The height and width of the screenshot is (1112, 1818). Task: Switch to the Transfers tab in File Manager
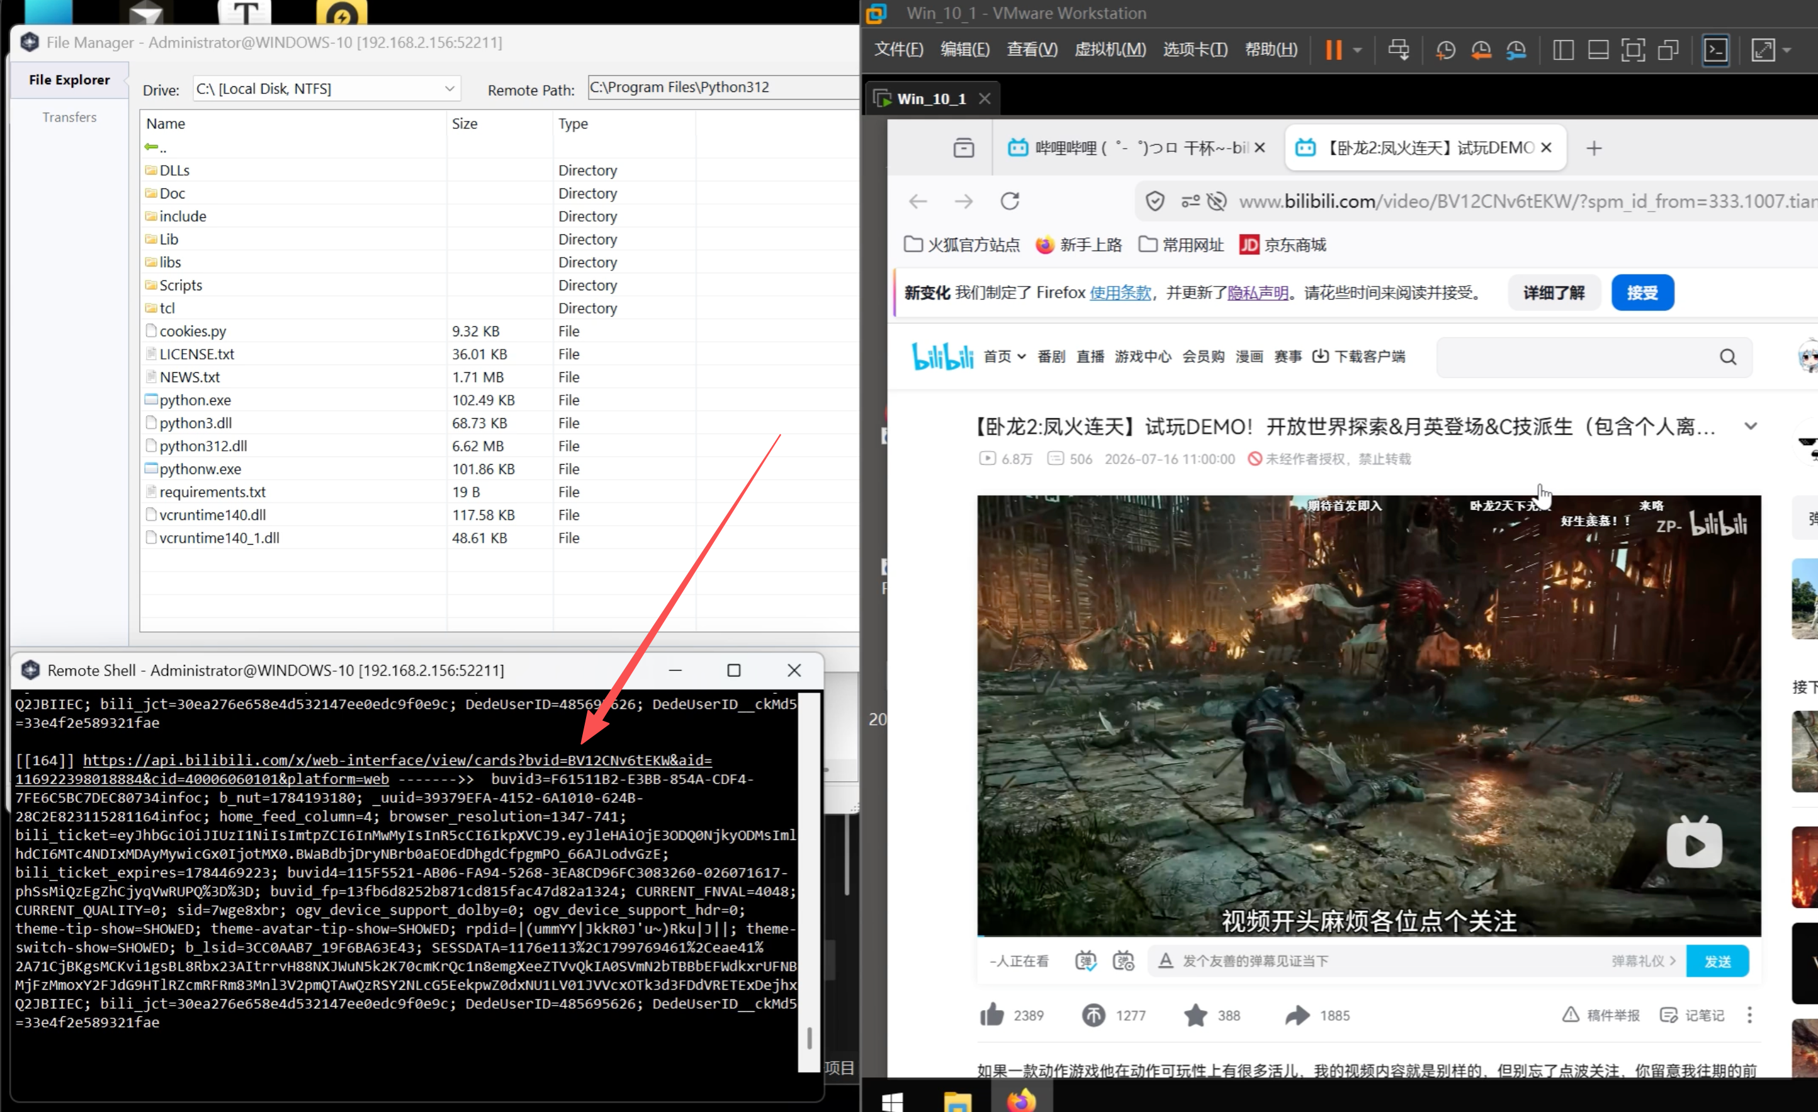coord(69,117)
